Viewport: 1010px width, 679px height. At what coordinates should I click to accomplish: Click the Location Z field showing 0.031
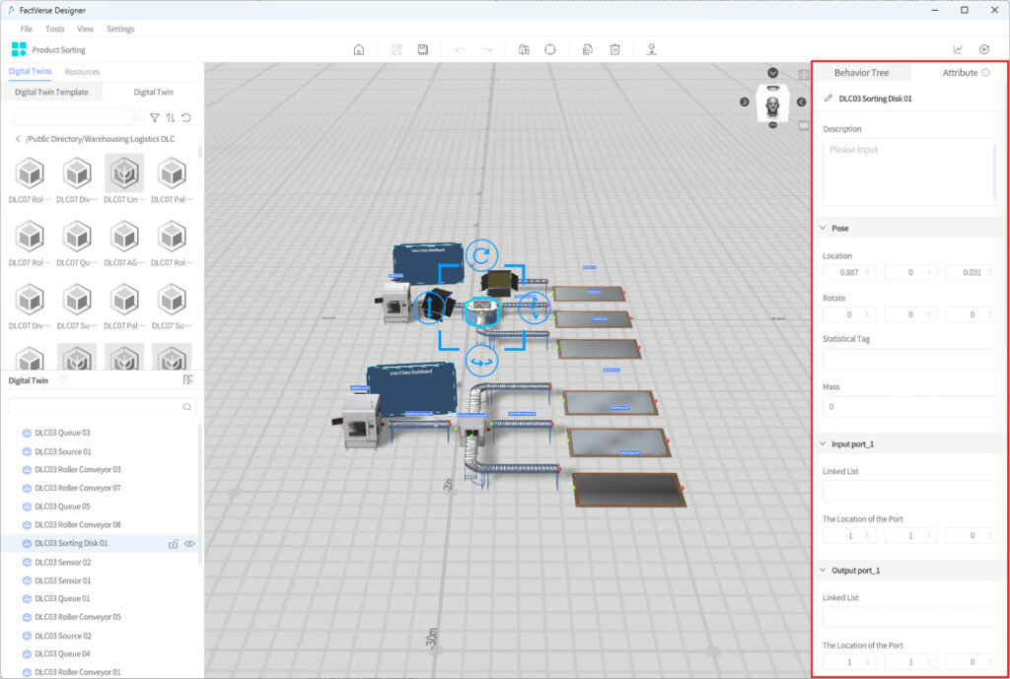tap(972, 272)
